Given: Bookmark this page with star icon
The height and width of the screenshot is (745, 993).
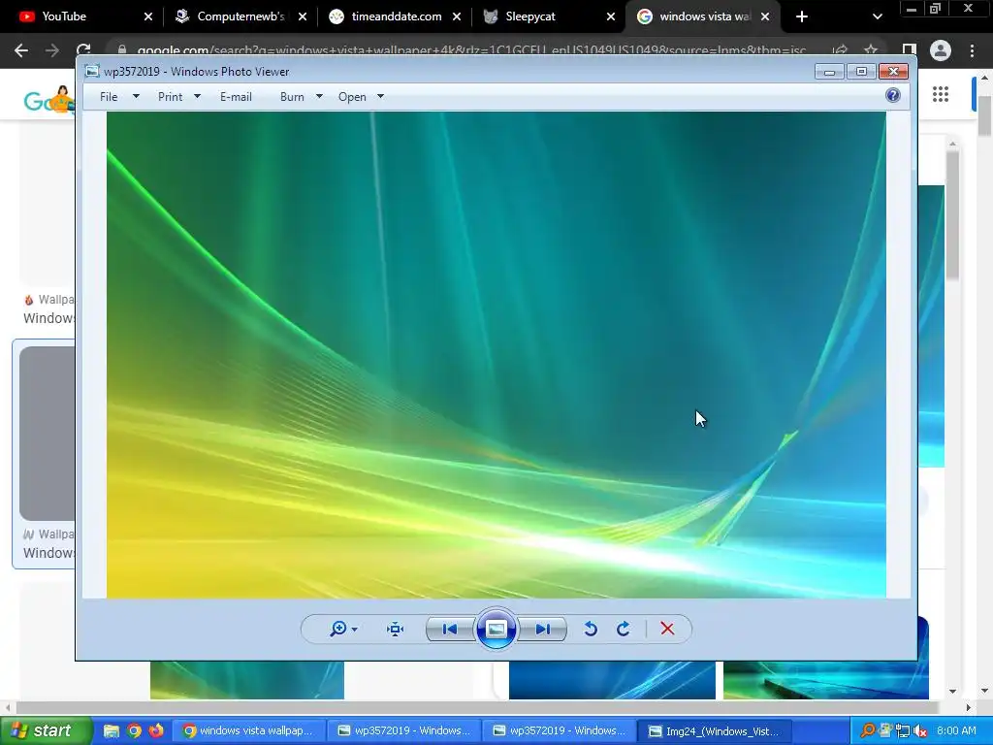Looking at the screenshot, I should click(871, 50).
